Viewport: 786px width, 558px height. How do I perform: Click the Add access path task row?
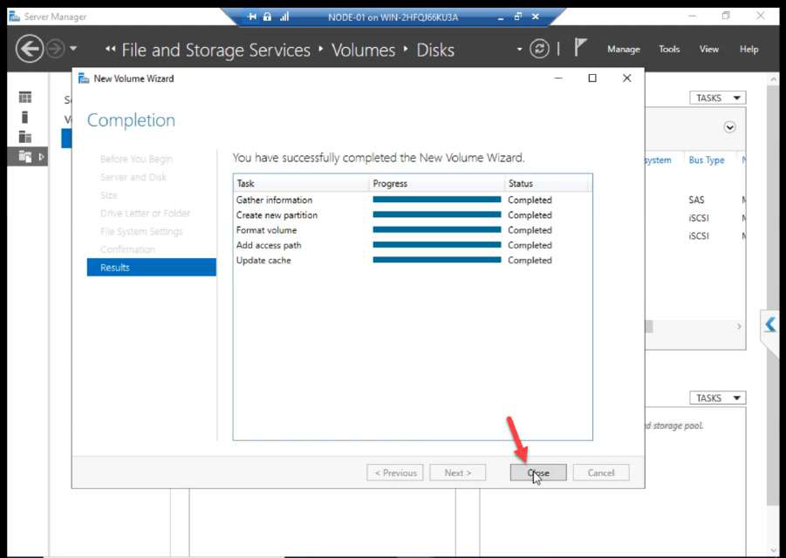click(413, 245)
